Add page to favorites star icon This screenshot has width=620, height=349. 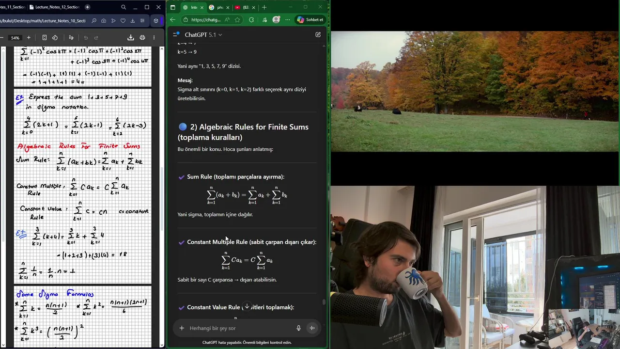(x=237, y=20)
